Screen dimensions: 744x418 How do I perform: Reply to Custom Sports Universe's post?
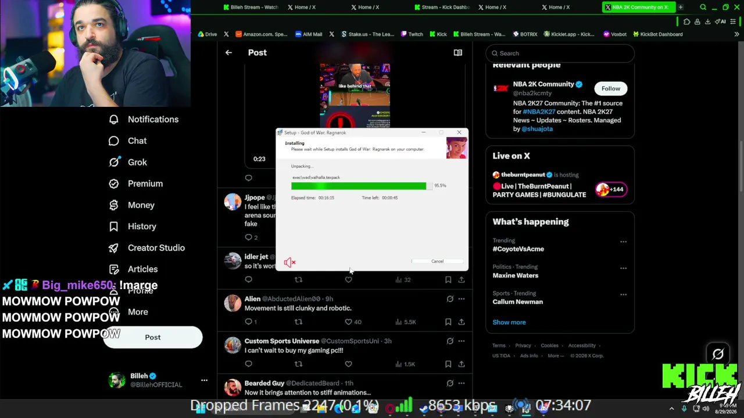click(x=249, y=364)
